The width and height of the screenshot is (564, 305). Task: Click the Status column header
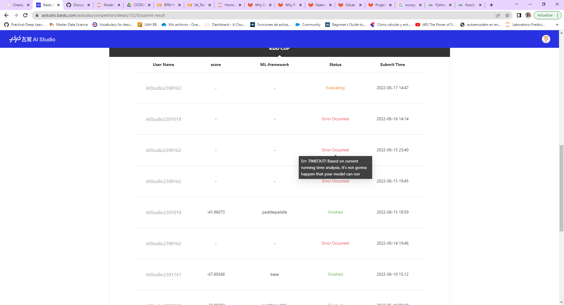click(x=335, y=65)
